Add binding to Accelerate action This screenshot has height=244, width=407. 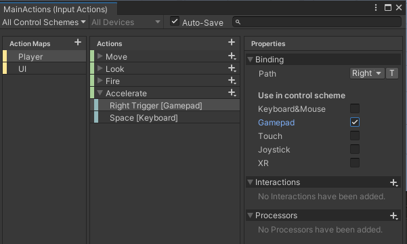coord(232,93)
